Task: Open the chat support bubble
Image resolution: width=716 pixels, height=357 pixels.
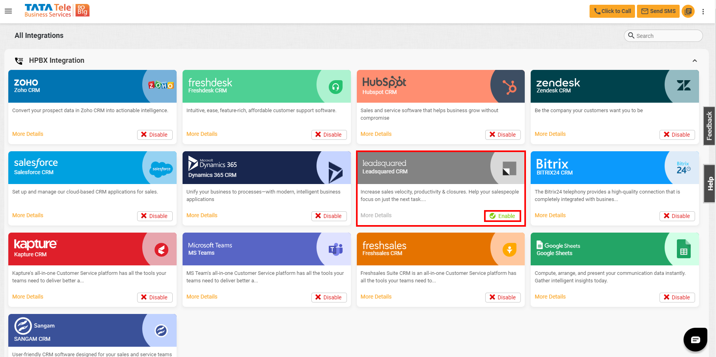Action: click(695, 340)
